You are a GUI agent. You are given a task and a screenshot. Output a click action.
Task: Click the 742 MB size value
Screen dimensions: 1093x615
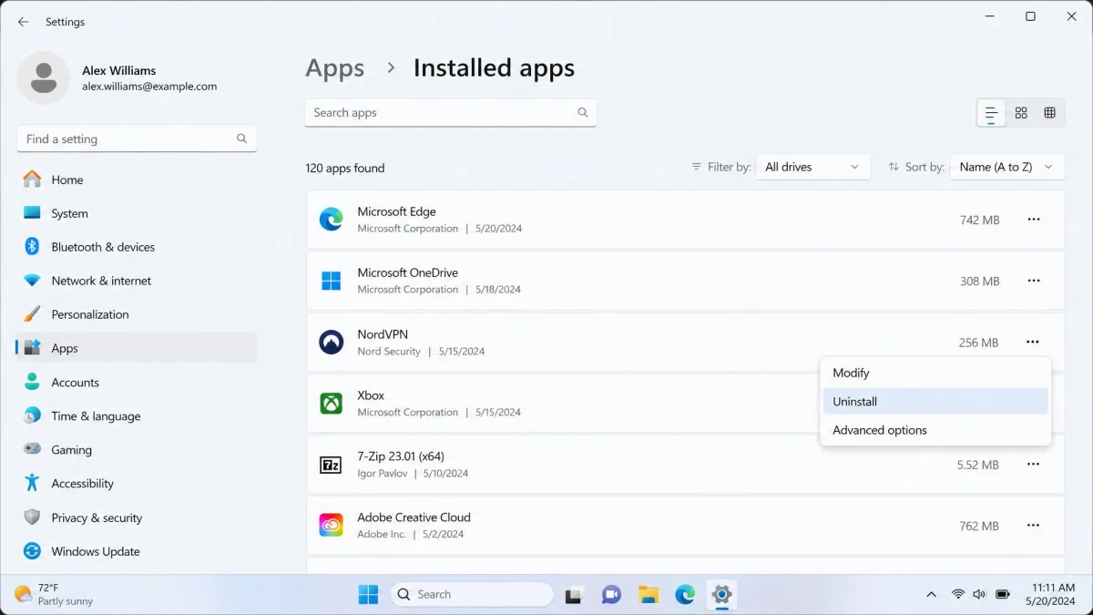(979, 220)
